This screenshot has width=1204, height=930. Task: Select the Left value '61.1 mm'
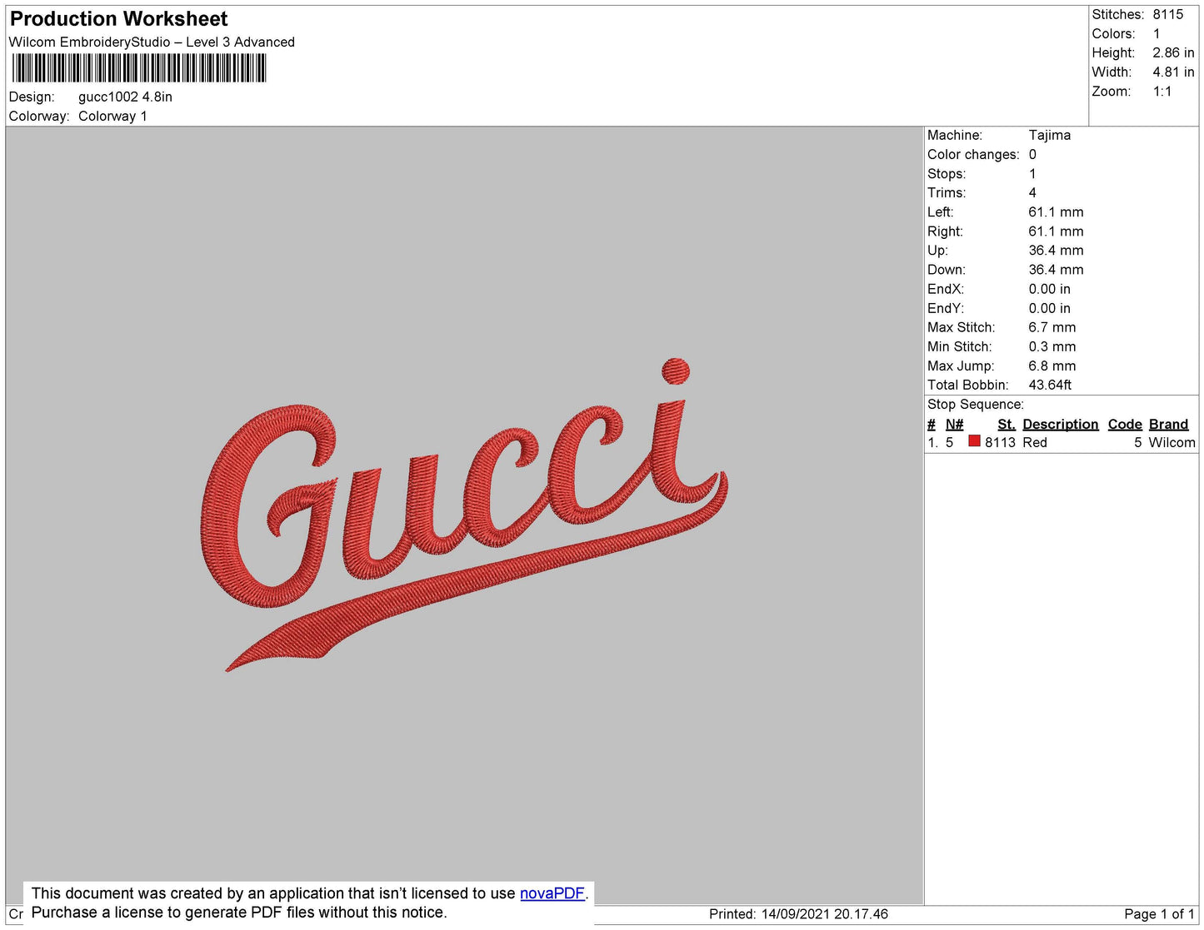[1056, 212]
